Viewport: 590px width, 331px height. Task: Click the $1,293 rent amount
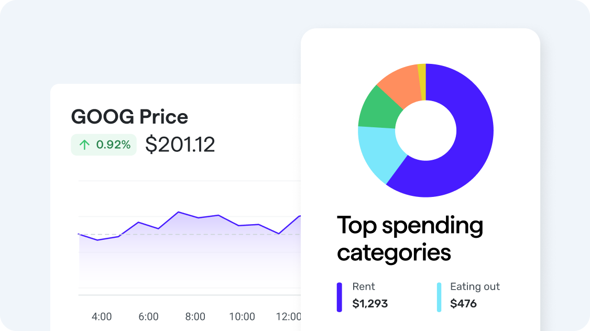click(370, 303)
